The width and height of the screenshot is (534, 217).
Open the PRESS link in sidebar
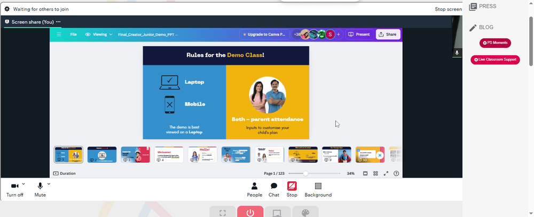[483, 6]
